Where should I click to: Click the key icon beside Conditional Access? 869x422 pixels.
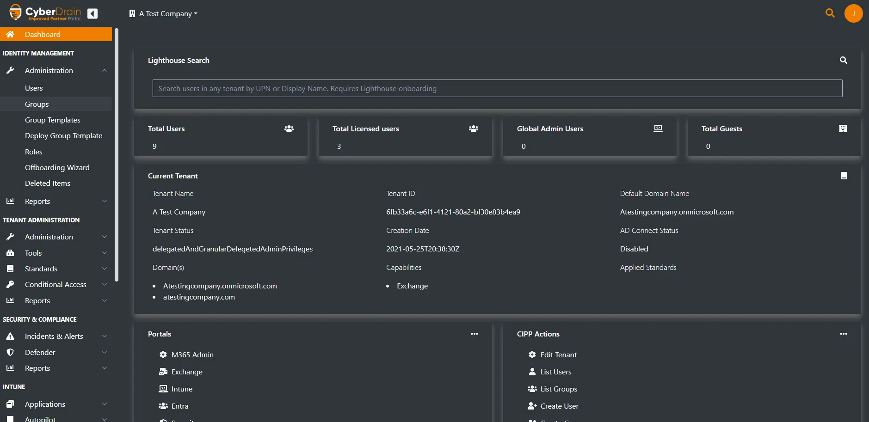click(x=10, y=284)
